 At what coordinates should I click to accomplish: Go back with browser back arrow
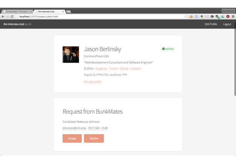[x=3, y=17]
